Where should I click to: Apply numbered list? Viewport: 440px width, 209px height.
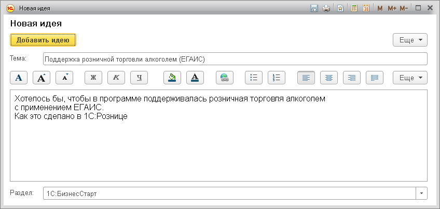pyautogui.click(x=277, y=78)
